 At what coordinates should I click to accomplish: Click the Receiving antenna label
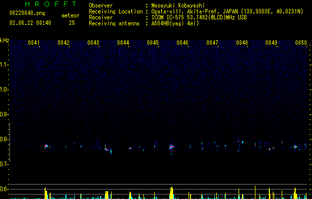click(114, 23)
